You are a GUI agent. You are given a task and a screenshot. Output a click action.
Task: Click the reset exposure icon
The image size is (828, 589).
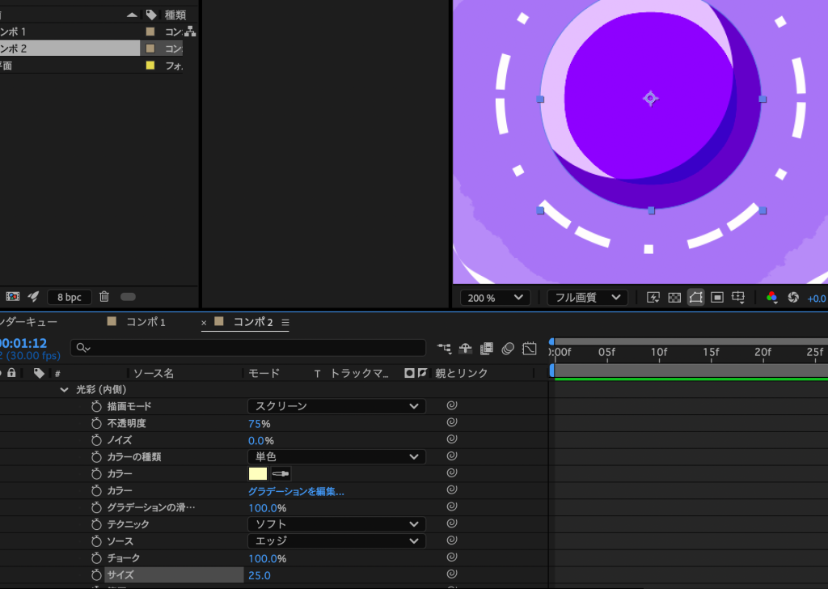pos(792,298)
